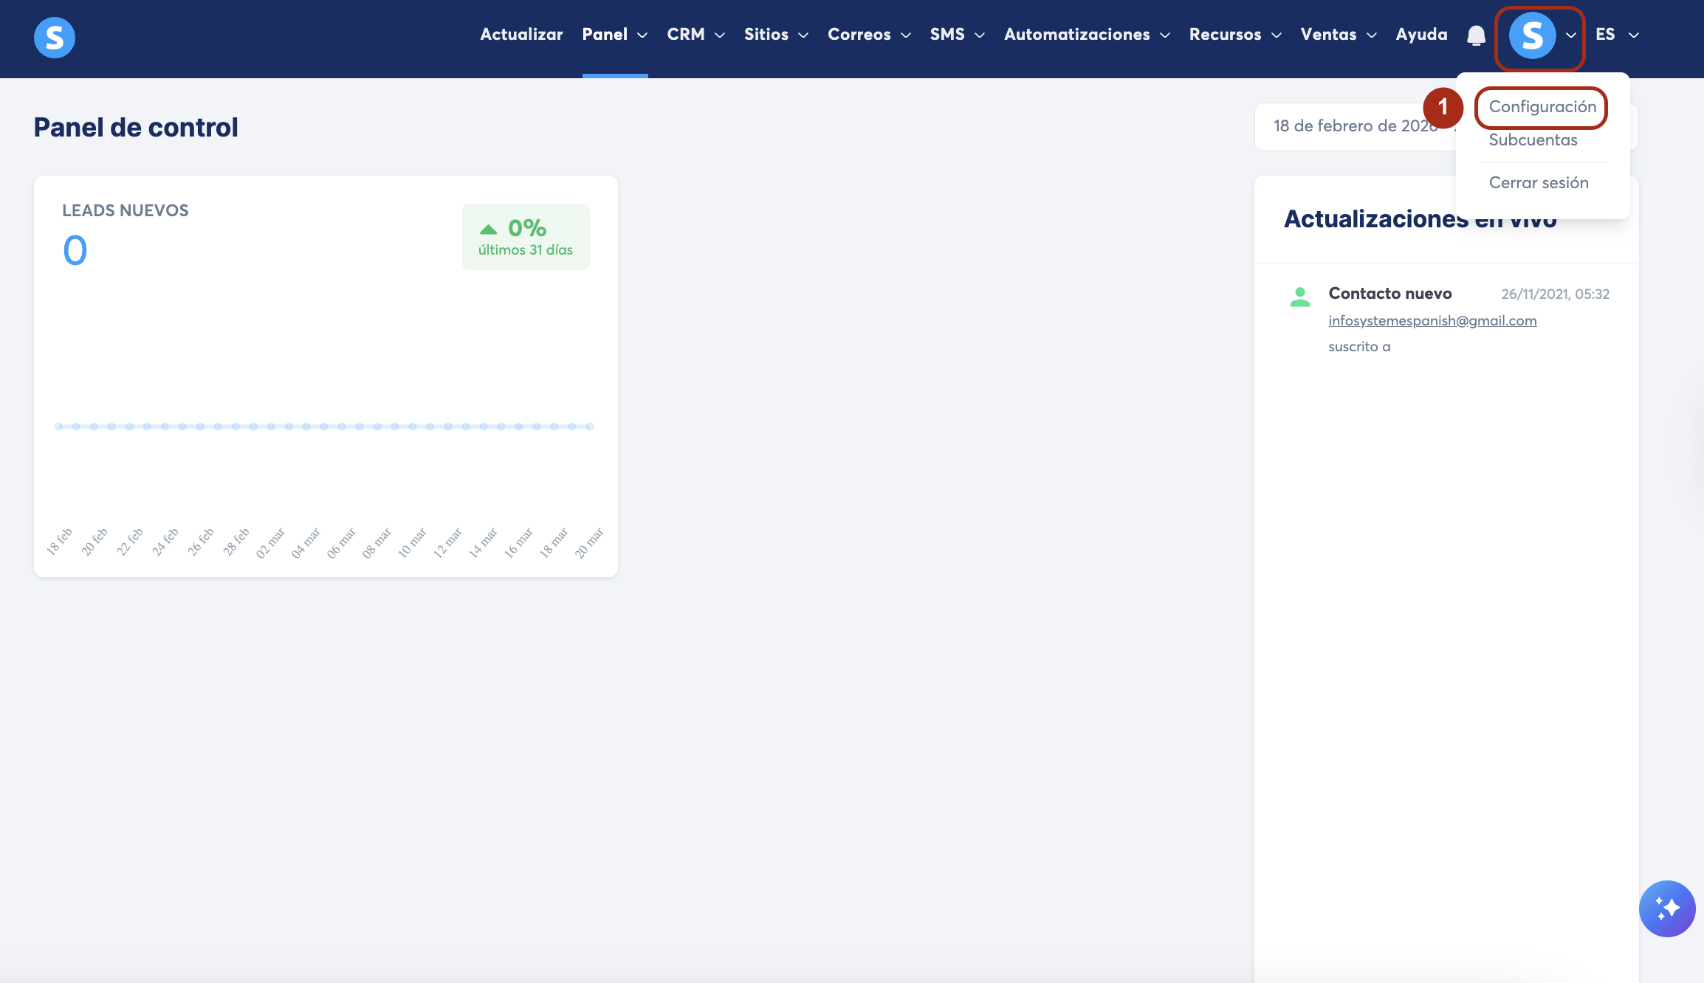Click the profile avatar in the navbar

tap(1532, 35)
